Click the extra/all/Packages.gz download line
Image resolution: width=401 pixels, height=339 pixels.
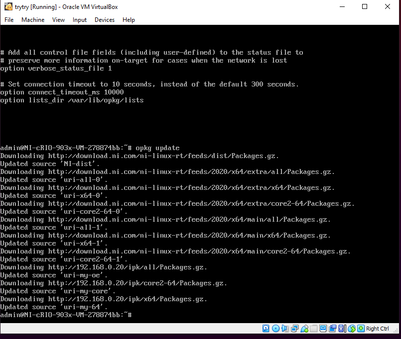click(x=167, y=171)
